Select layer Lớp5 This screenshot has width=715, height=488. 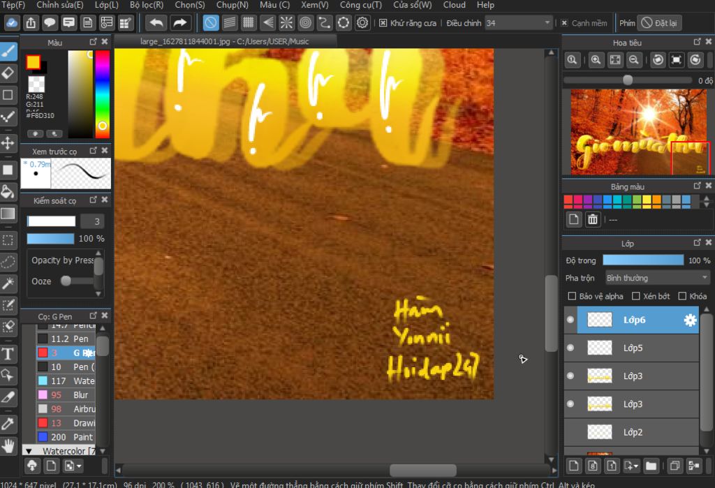[638, 348]
